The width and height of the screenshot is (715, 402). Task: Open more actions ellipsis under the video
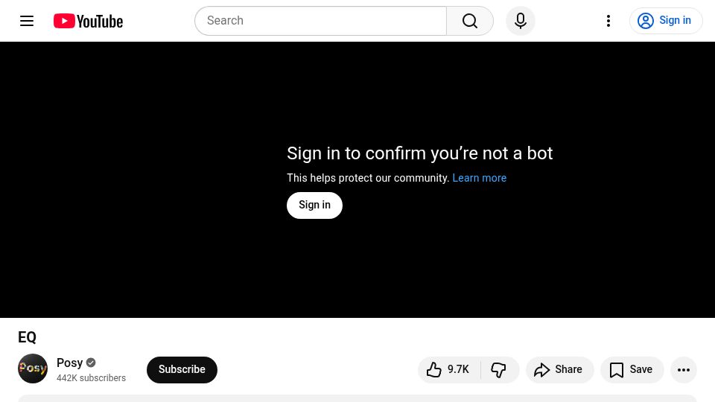click(684, 370)
